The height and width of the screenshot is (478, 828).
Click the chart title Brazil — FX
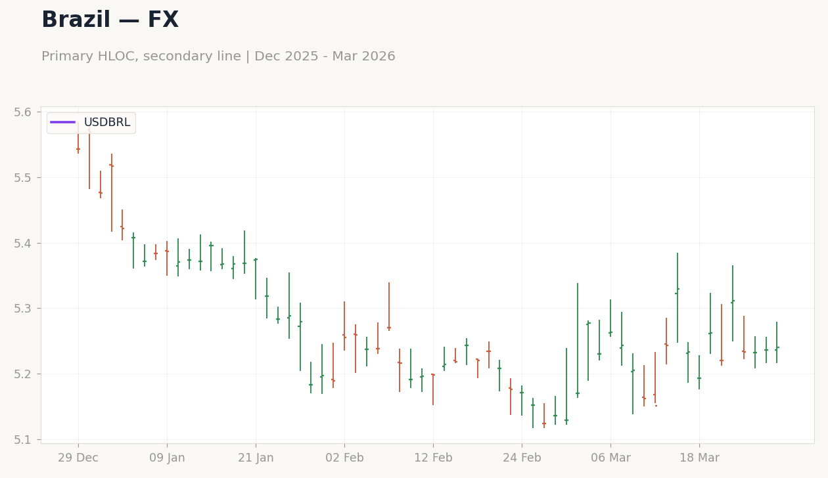(110, 20)
